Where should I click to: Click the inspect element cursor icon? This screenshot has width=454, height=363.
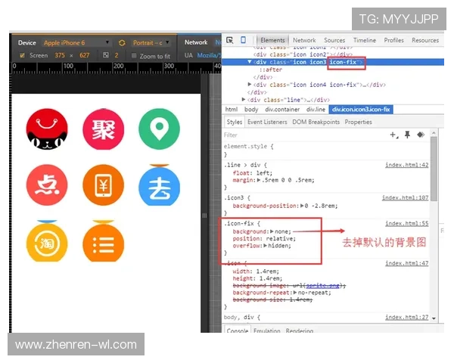click(x=230, y=40)
